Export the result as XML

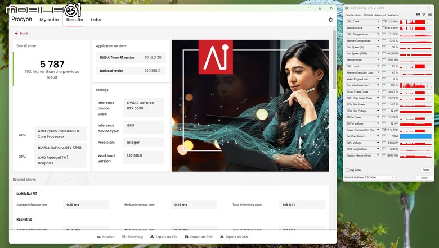pyautogui.click(x=234, y=237)
